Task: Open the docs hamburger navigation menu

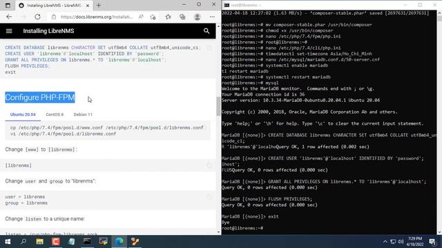Action: 9,31
